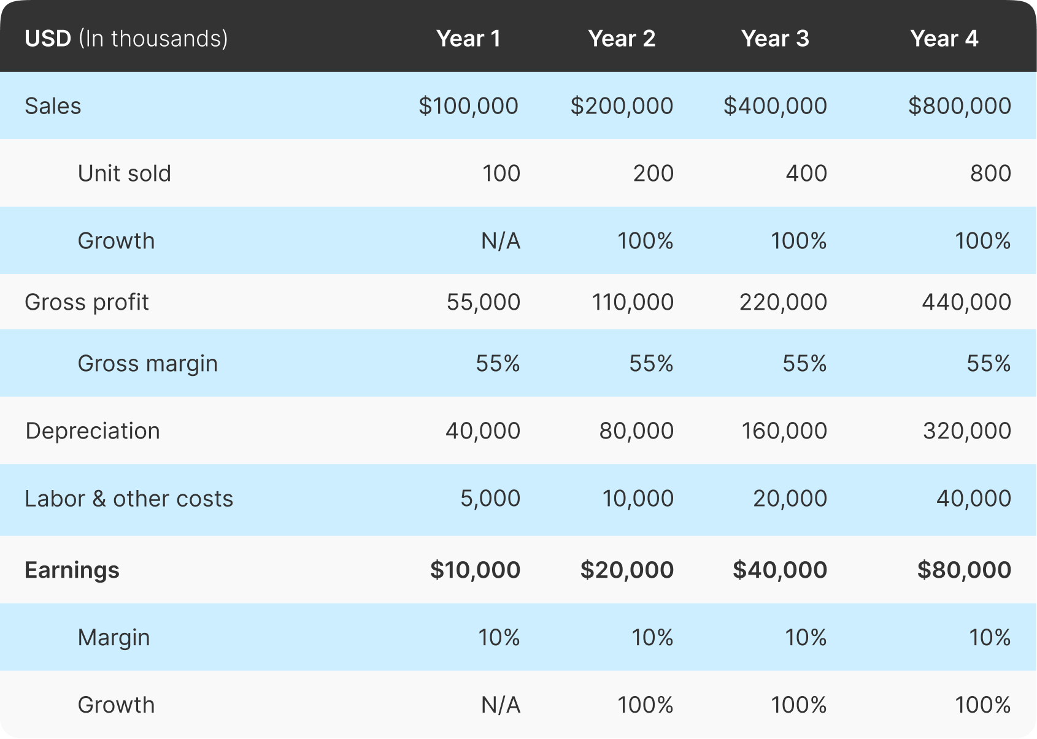Click the Year 4 column header
Viewport: 1037px width, 739px height.
pos(944,39)
